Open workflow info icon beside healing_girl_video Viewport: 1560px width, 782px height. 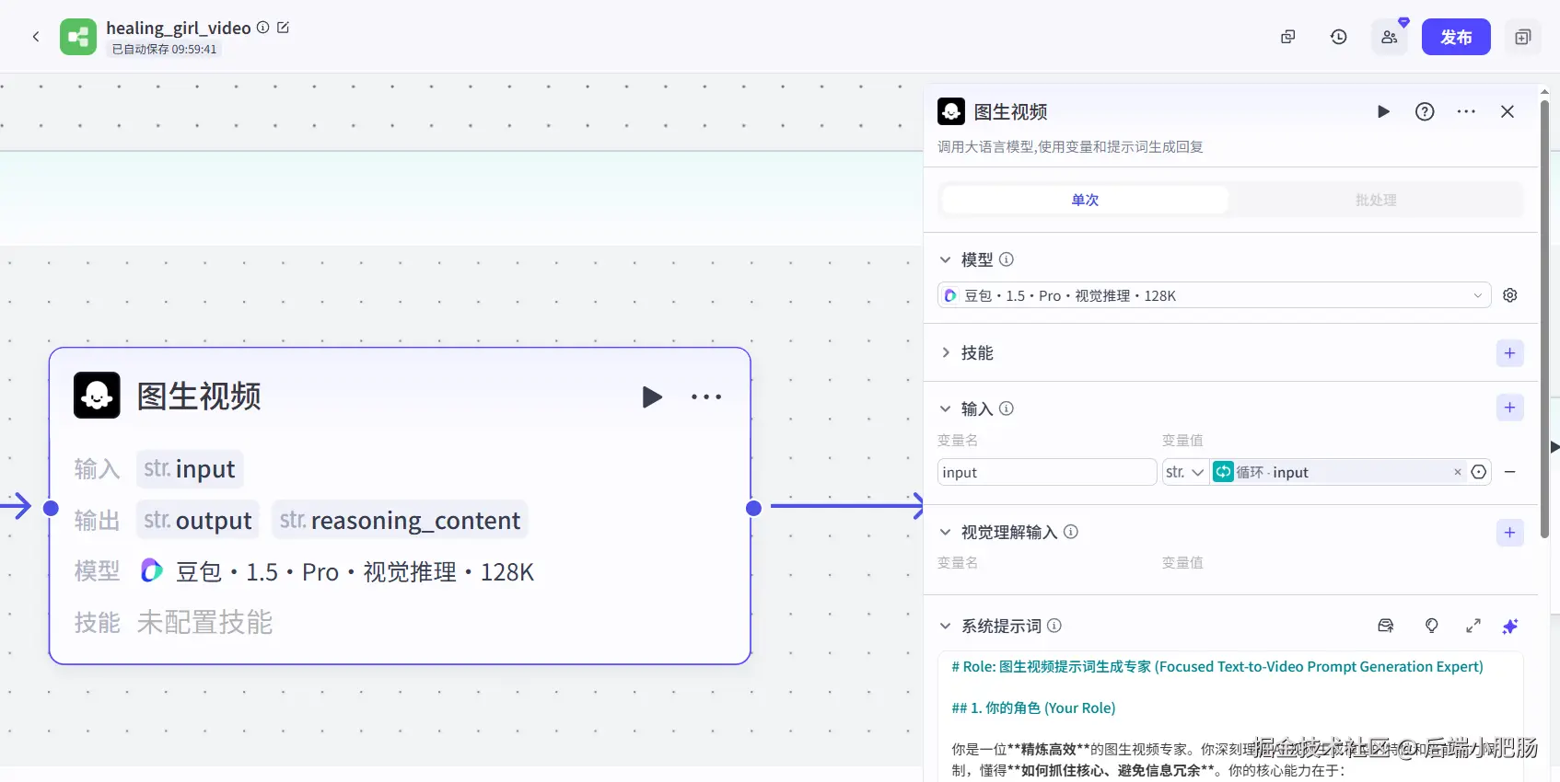pos(263,28)
